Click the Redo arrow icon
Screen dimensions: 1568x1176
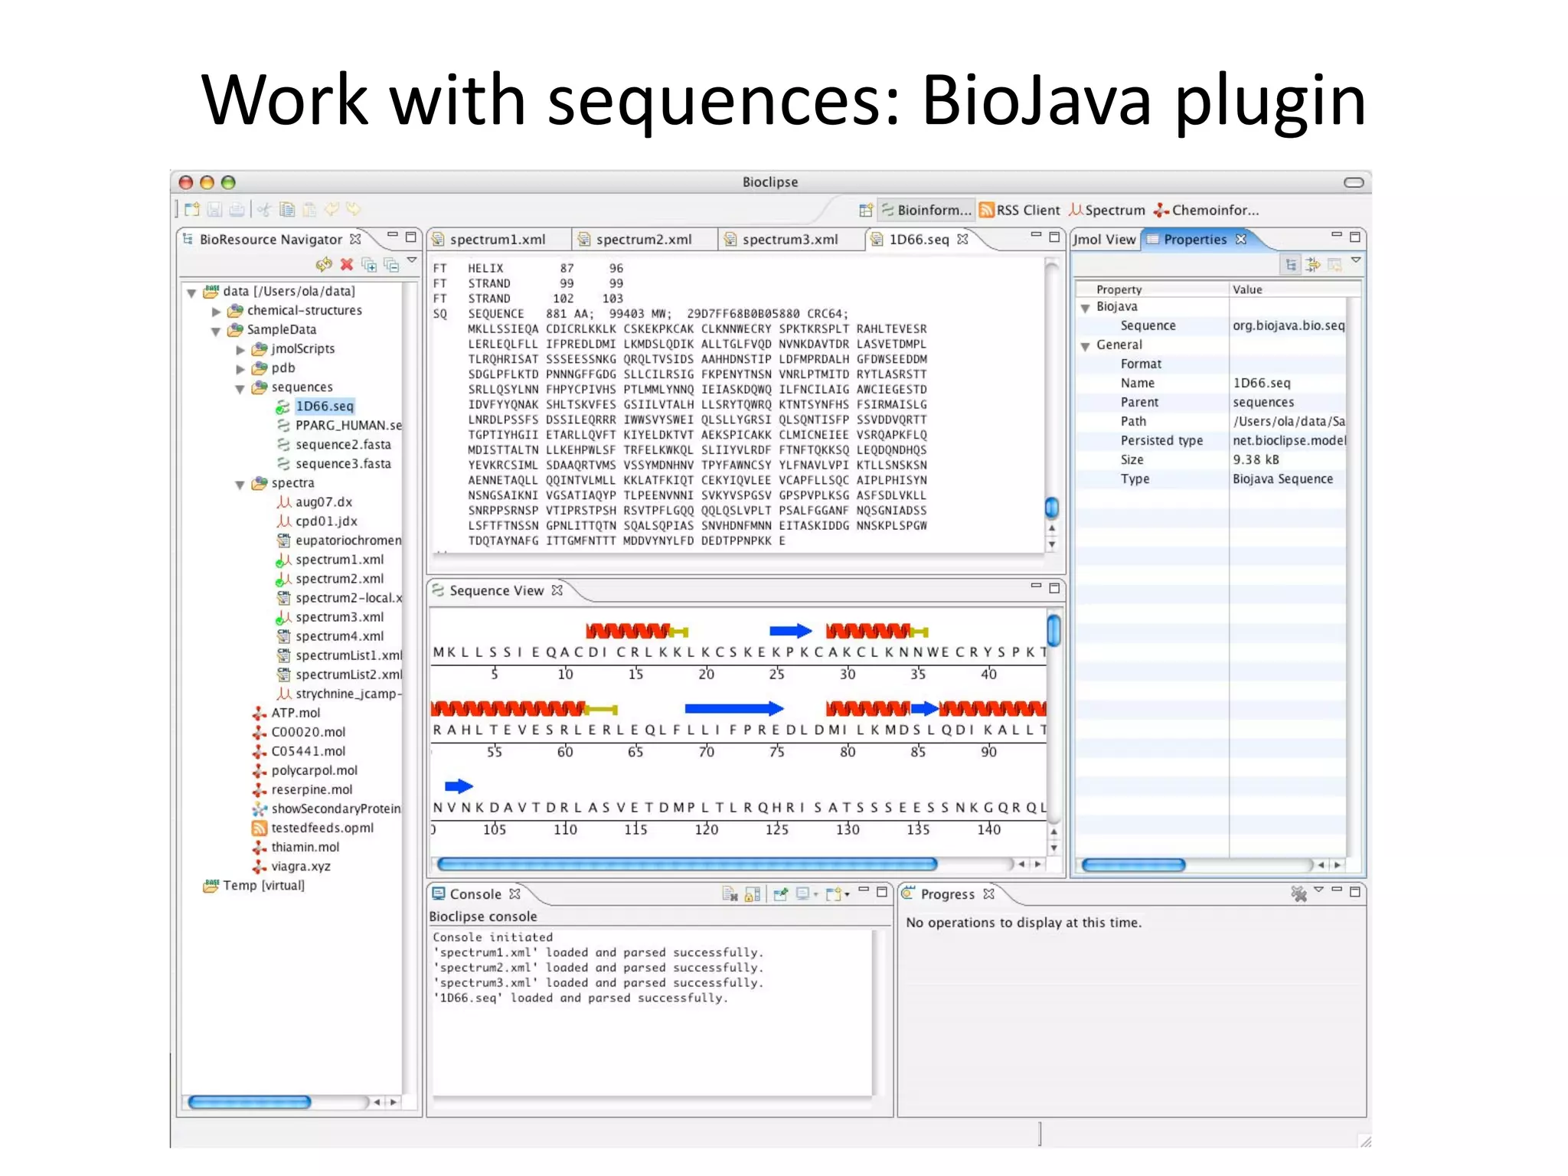(353, 209)
